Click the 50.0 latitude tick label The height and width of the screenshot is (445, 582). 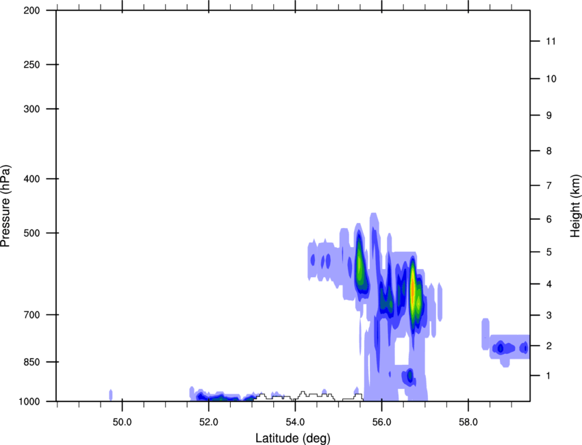122,420
